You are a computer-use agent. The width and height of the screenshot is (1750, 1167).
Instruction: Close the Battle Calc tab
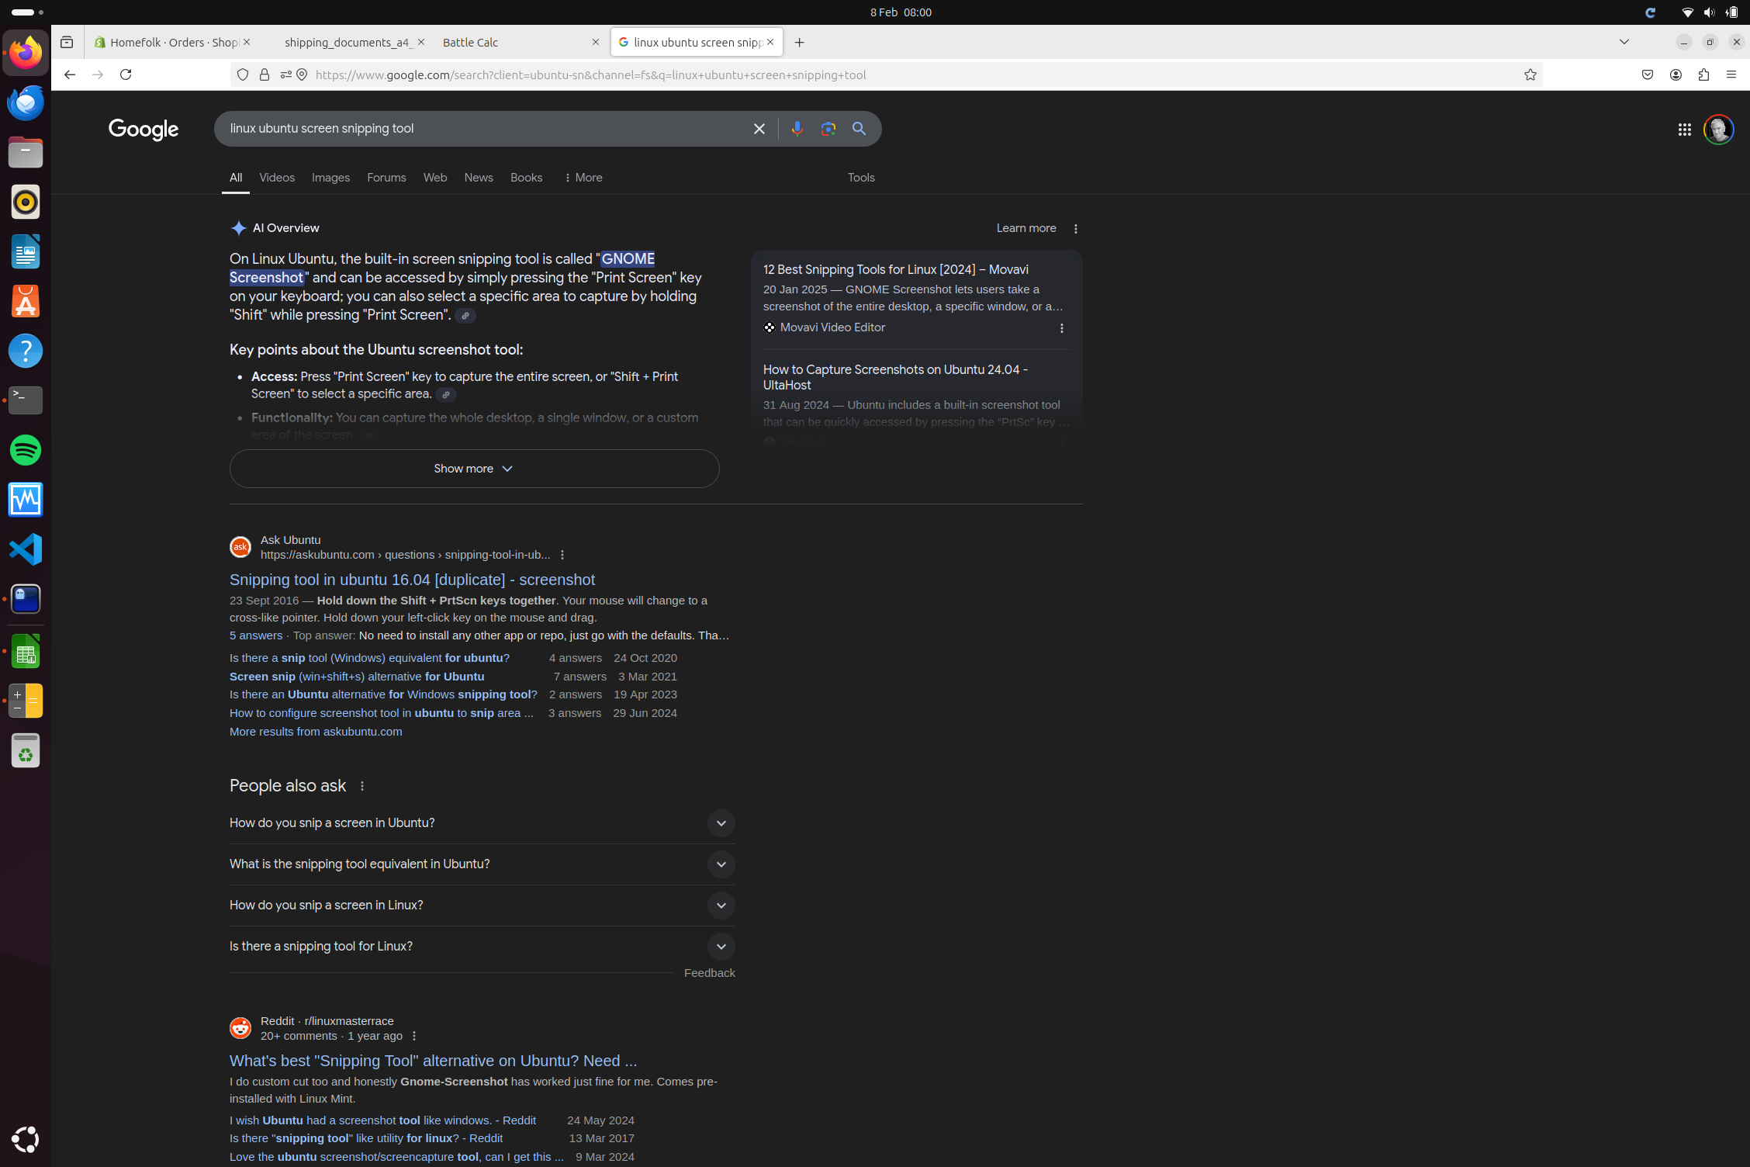595,42
